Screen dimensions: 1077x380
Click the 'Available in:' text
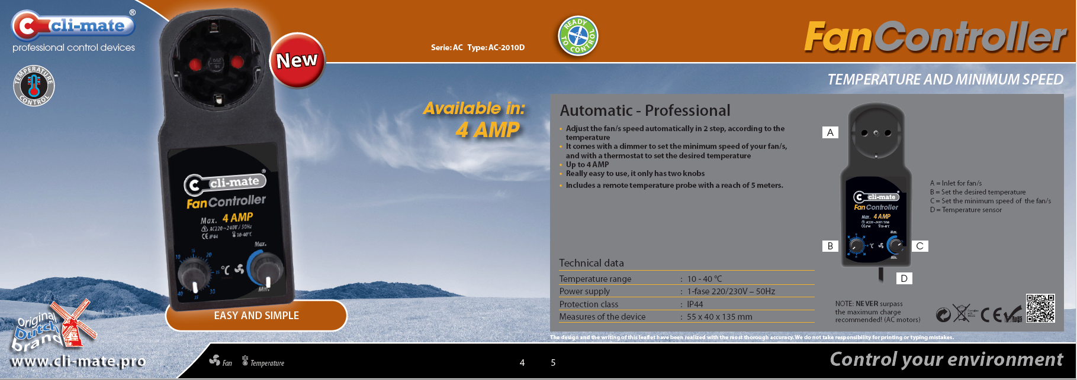(x=474, y=108)
